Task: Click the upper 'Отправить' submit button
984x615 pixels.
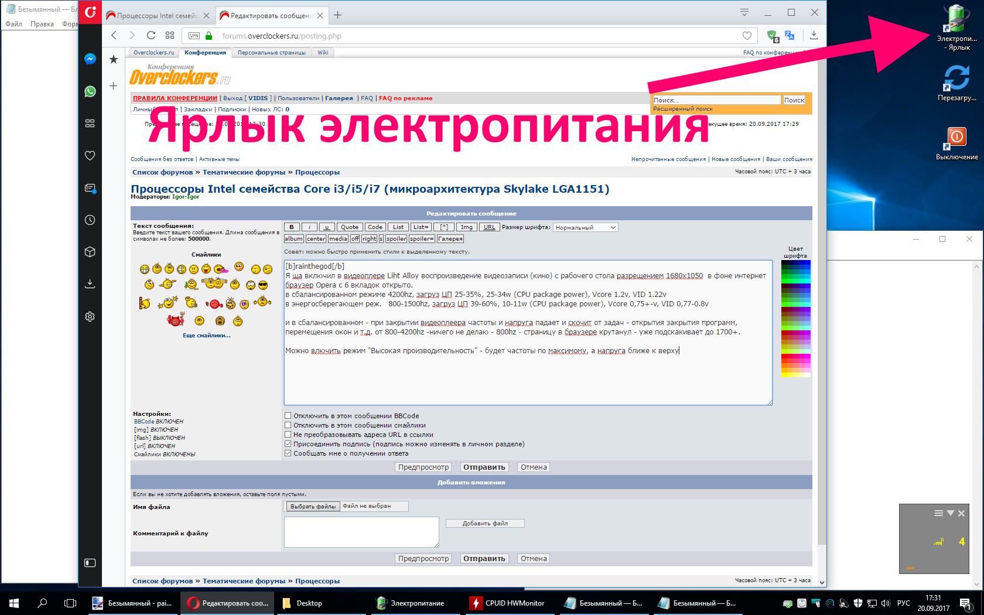Action: (x=484, y=467)
